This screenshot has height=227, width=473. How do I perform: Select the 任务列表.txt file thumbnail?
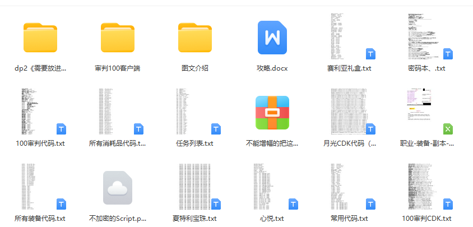pyautogui.click(x=195, y=112)
